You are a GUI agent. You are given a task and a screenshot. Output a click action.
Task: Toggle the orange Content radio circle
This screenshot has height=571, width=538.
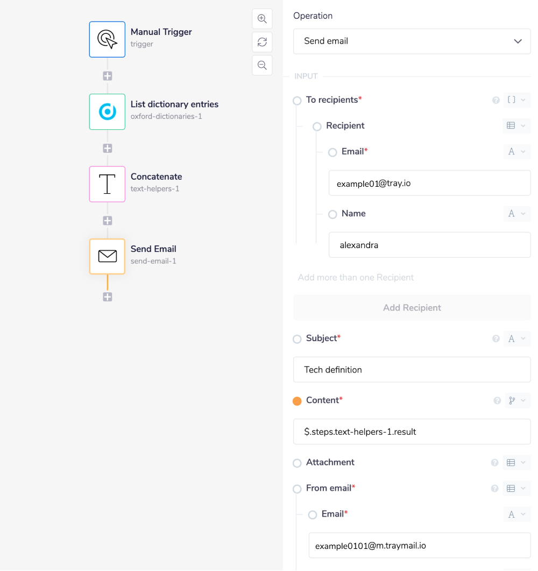pos(297,401)
